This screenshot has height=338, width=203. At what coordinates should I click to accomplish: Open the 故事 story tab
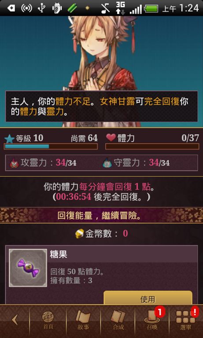(x=83, y=320)
